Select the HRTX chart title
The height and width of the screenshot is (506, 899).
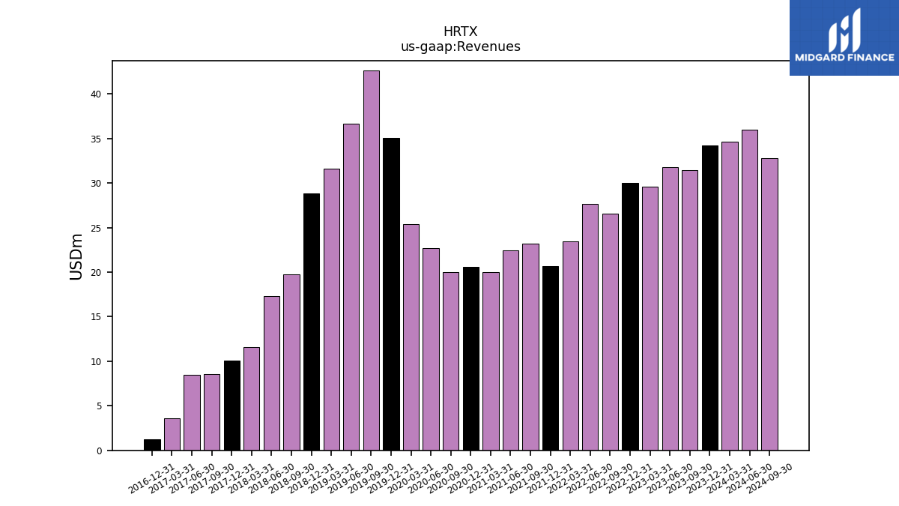point(460,32)
